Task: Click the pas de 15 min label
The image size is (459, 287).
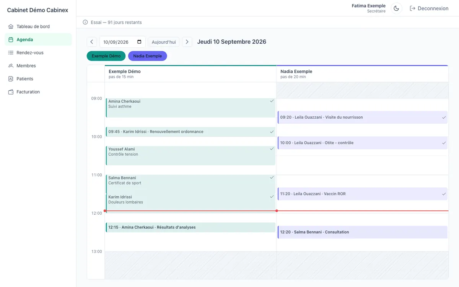Action: [x=121, y=77]
